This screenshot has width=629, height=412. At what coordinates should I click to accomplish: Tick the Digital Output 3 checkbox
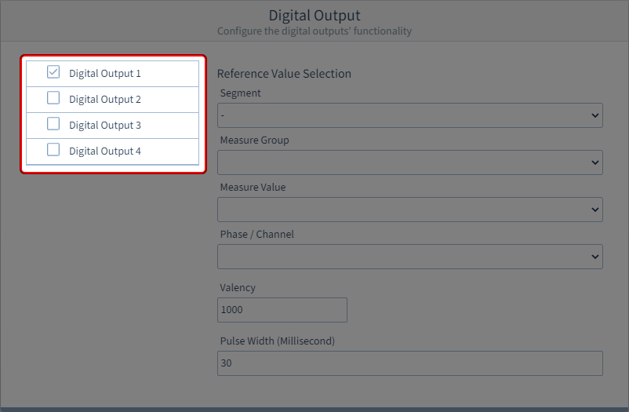click(53, 124)
